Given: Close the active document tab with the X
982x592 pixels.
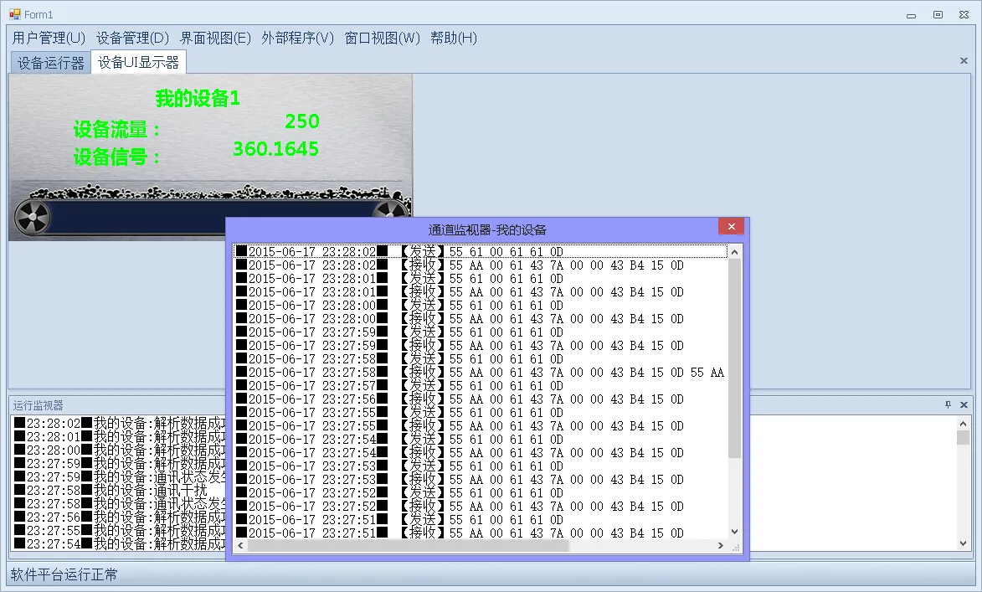Looking at the screenshot, I should click(964, 61).
